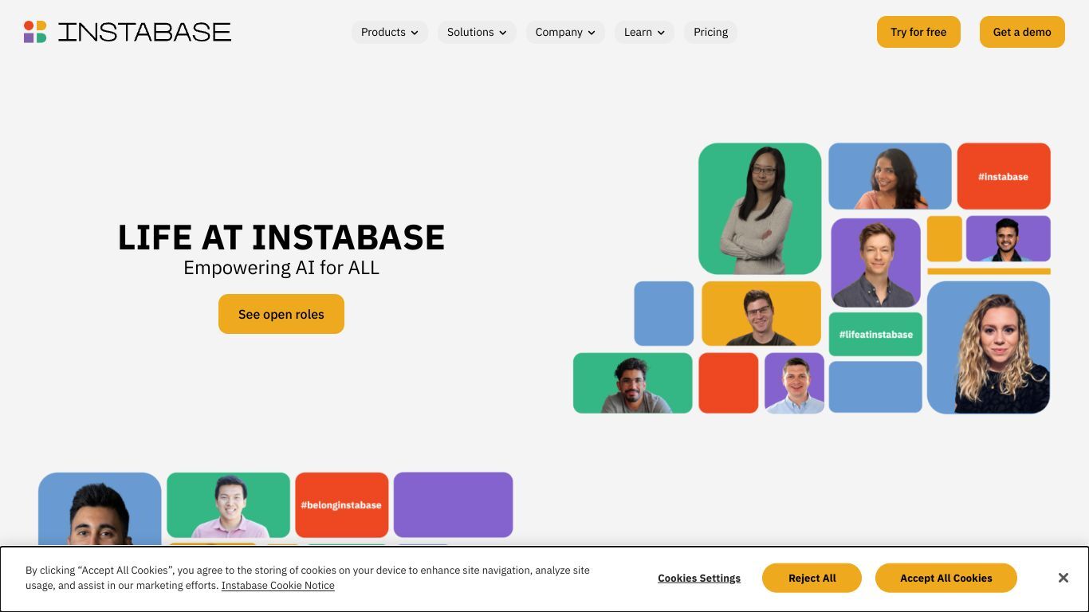1089x612 pixels.
Task: Click the Empowering AI for ALL tagline
Action: [281, 268]
